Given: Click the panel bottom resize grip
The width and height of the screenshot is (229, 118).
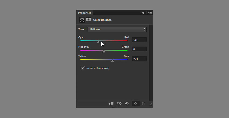Looking at the screenshot, I should [x=114, y=107].
